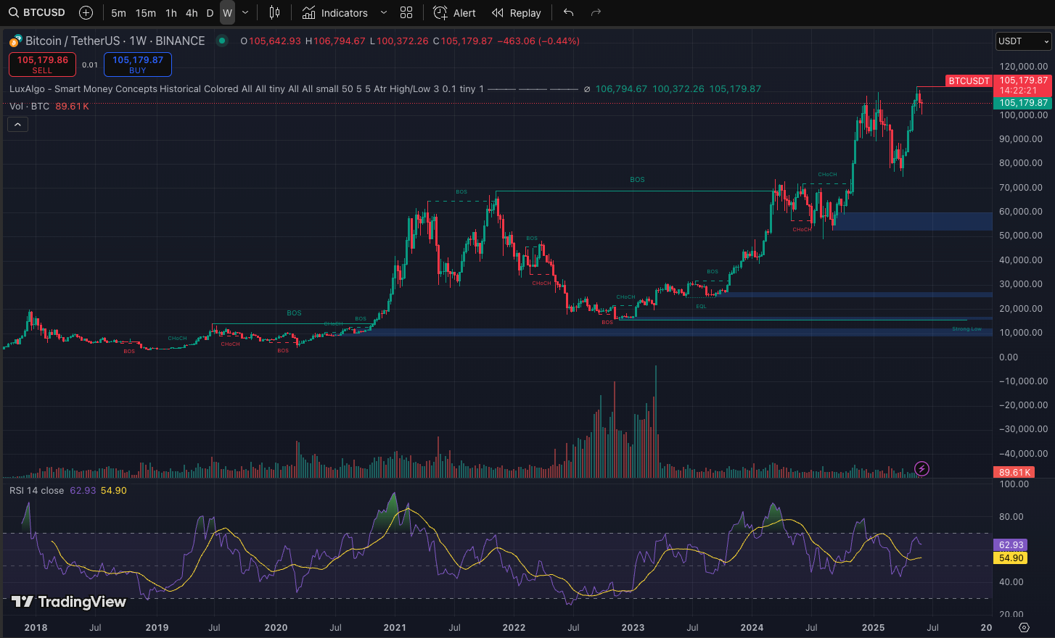This screenshot has width=1055, height=638.
Task: Select the 5m timeframe
Action: pos(118,13)
